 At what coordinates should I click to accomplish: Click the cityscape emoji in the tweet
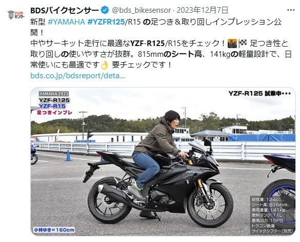(x=232, y=43)
